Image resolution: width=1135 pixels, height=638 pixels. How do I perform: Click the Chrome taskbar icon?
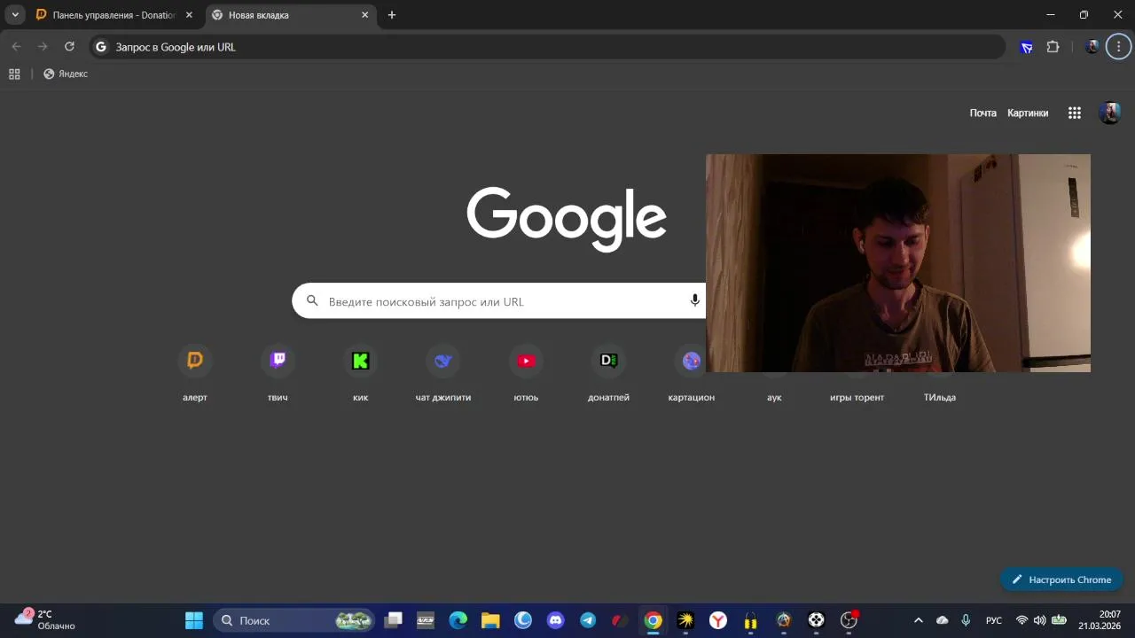pyautogui.click(x=653, y=620)
